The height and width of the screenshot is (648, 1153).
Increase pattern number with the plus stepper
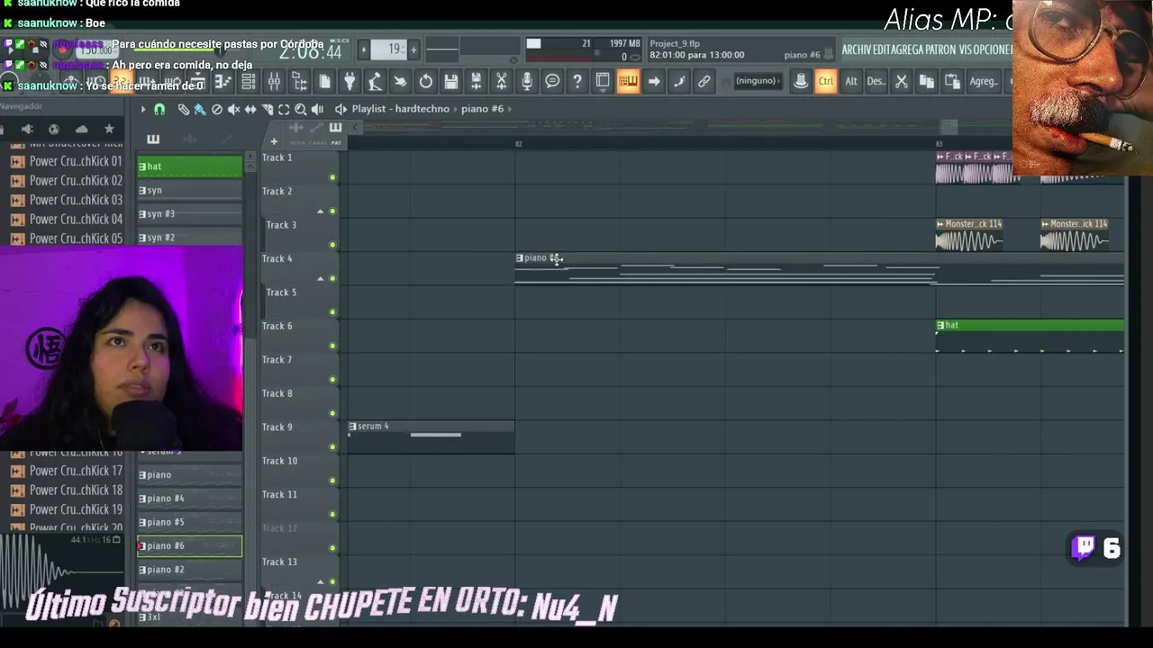click(413, 49)
